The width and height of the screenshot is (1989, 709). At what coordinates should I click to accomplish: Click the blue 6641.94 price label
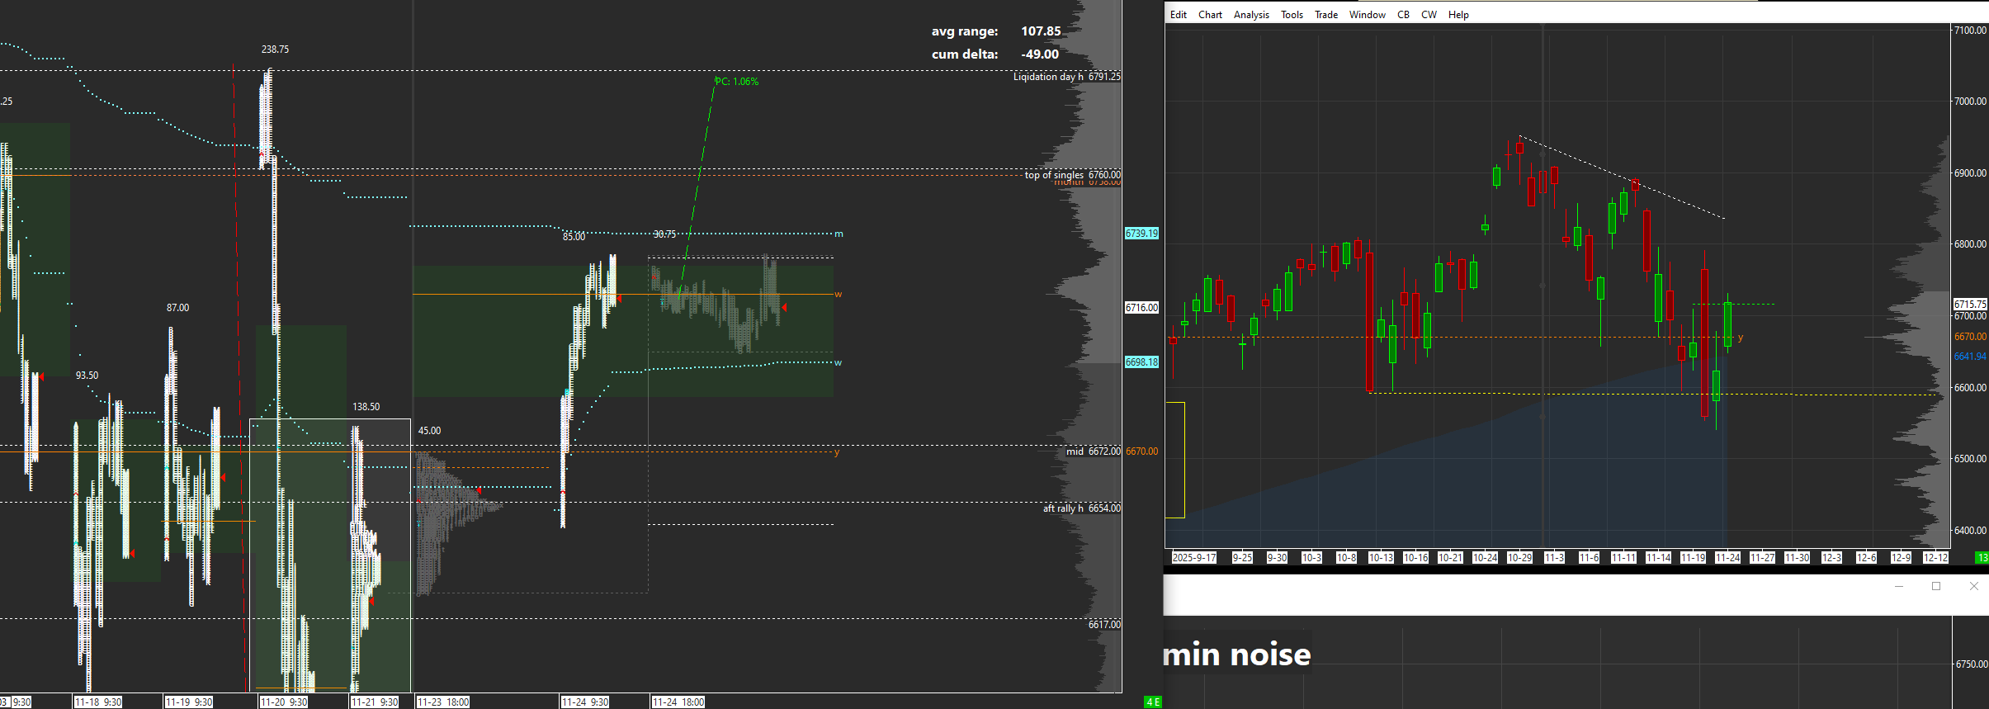tap(1970, 357)
